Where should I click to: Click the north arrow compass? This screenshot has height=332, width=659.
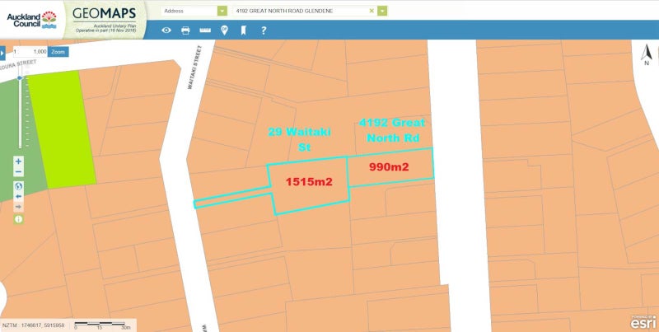click(x=647, y=55)
